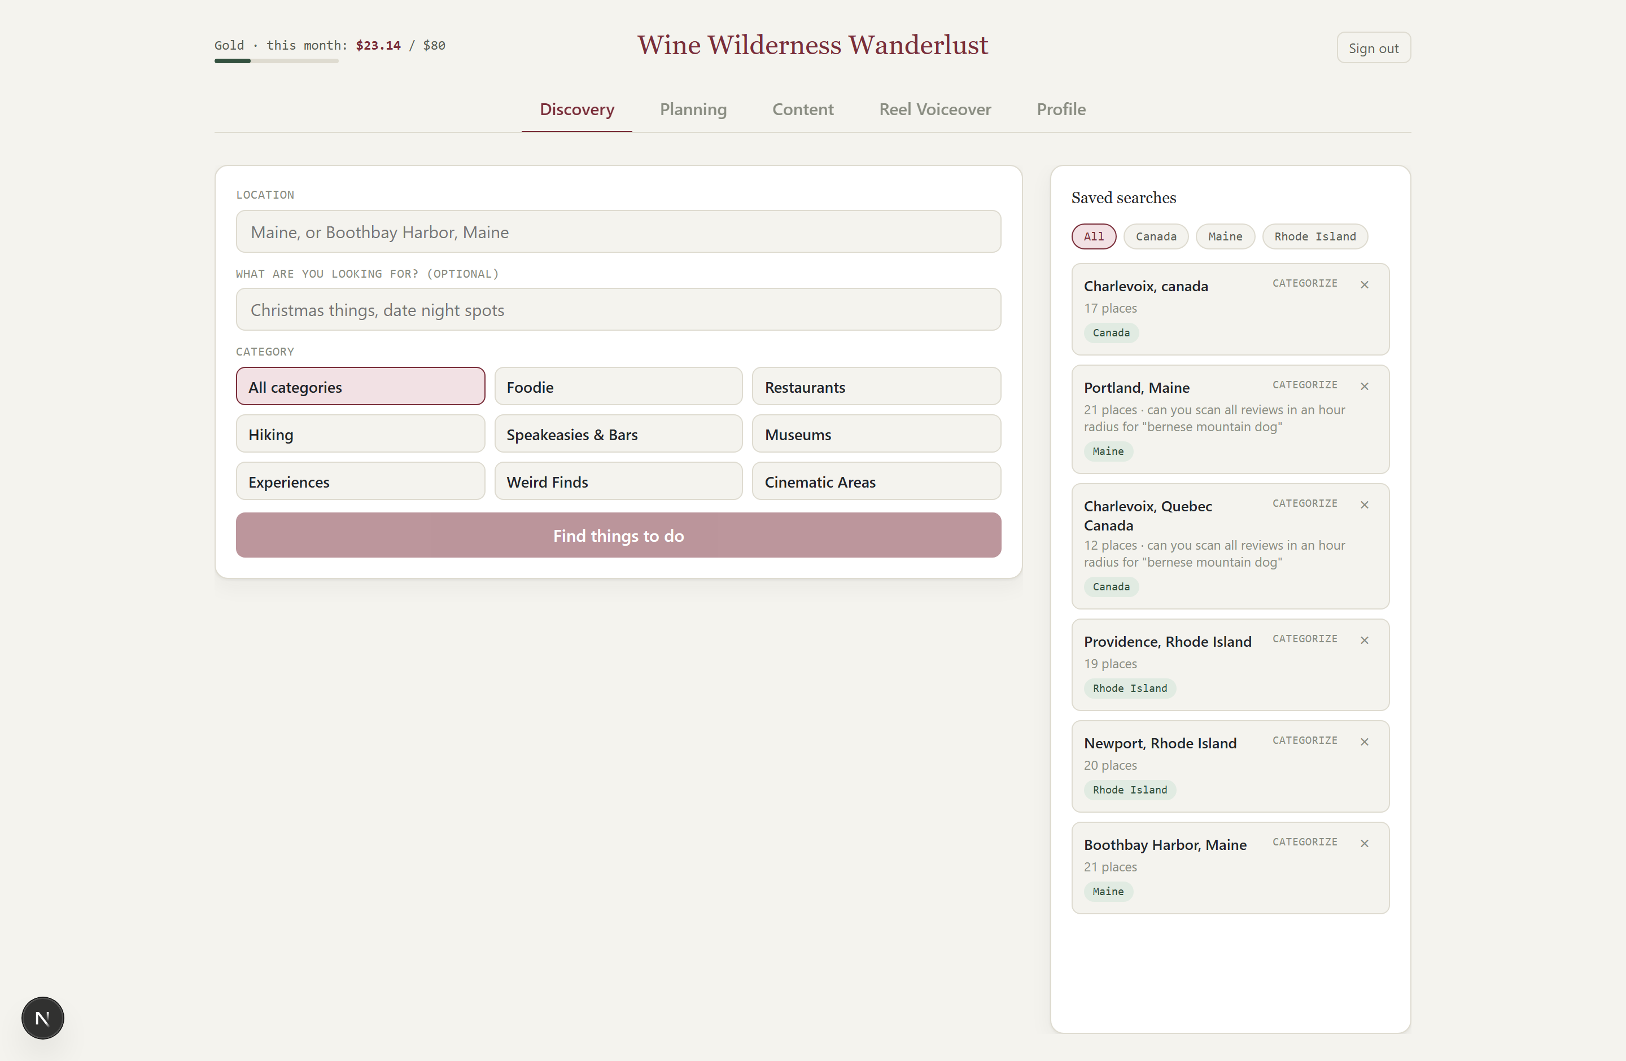Categorize the Providence, Rhode Island search
Viewport: 1626px width, 1061px height.
click(1305, 639)
